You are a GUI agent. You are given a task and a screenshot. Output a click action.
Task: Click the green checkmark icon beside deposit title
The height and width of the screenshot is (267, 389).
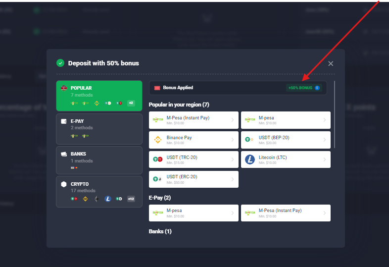click(60, 63)
